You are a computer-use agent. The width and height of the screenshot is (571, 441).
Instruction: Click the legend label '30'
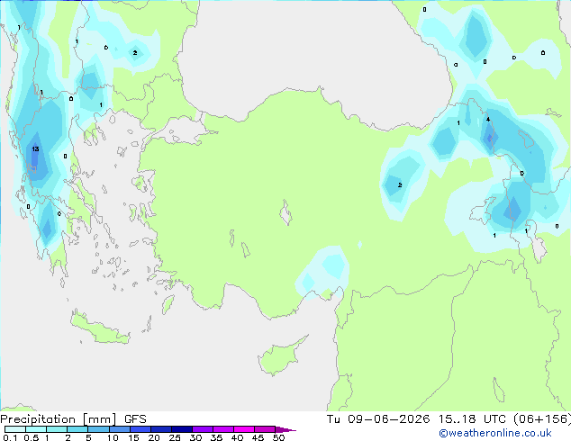(195, 437)
